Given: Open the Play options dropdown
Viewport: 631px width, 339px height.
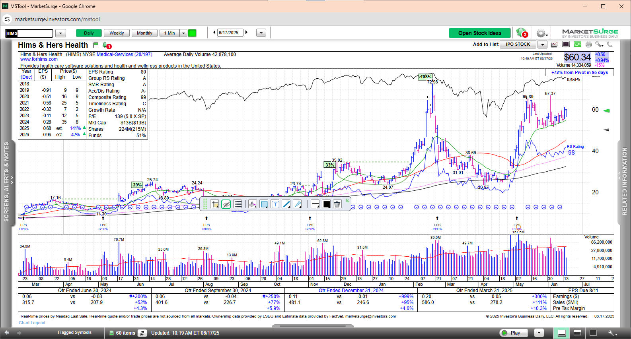Looking at the screenshot, I should (x=539, y=333).
